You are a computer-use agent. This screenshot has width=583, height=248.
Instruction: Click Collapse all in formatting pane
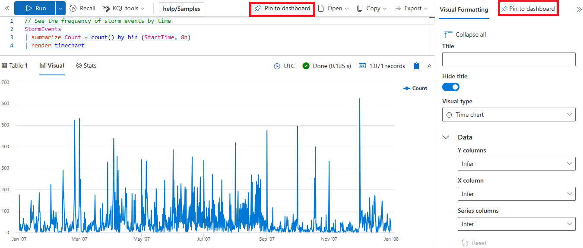pos(465,34)
